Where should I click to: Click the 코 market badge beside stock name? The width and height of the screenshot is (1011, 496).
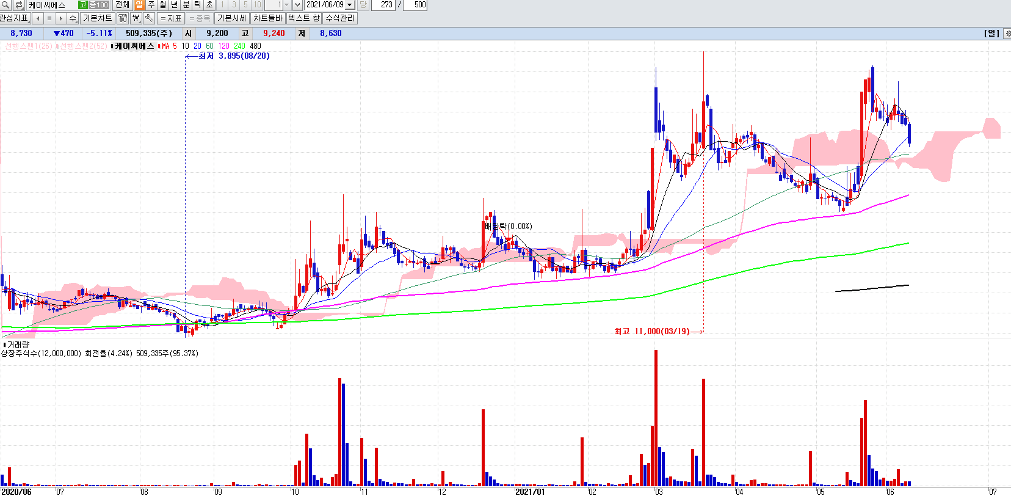[x=83, y=5]
